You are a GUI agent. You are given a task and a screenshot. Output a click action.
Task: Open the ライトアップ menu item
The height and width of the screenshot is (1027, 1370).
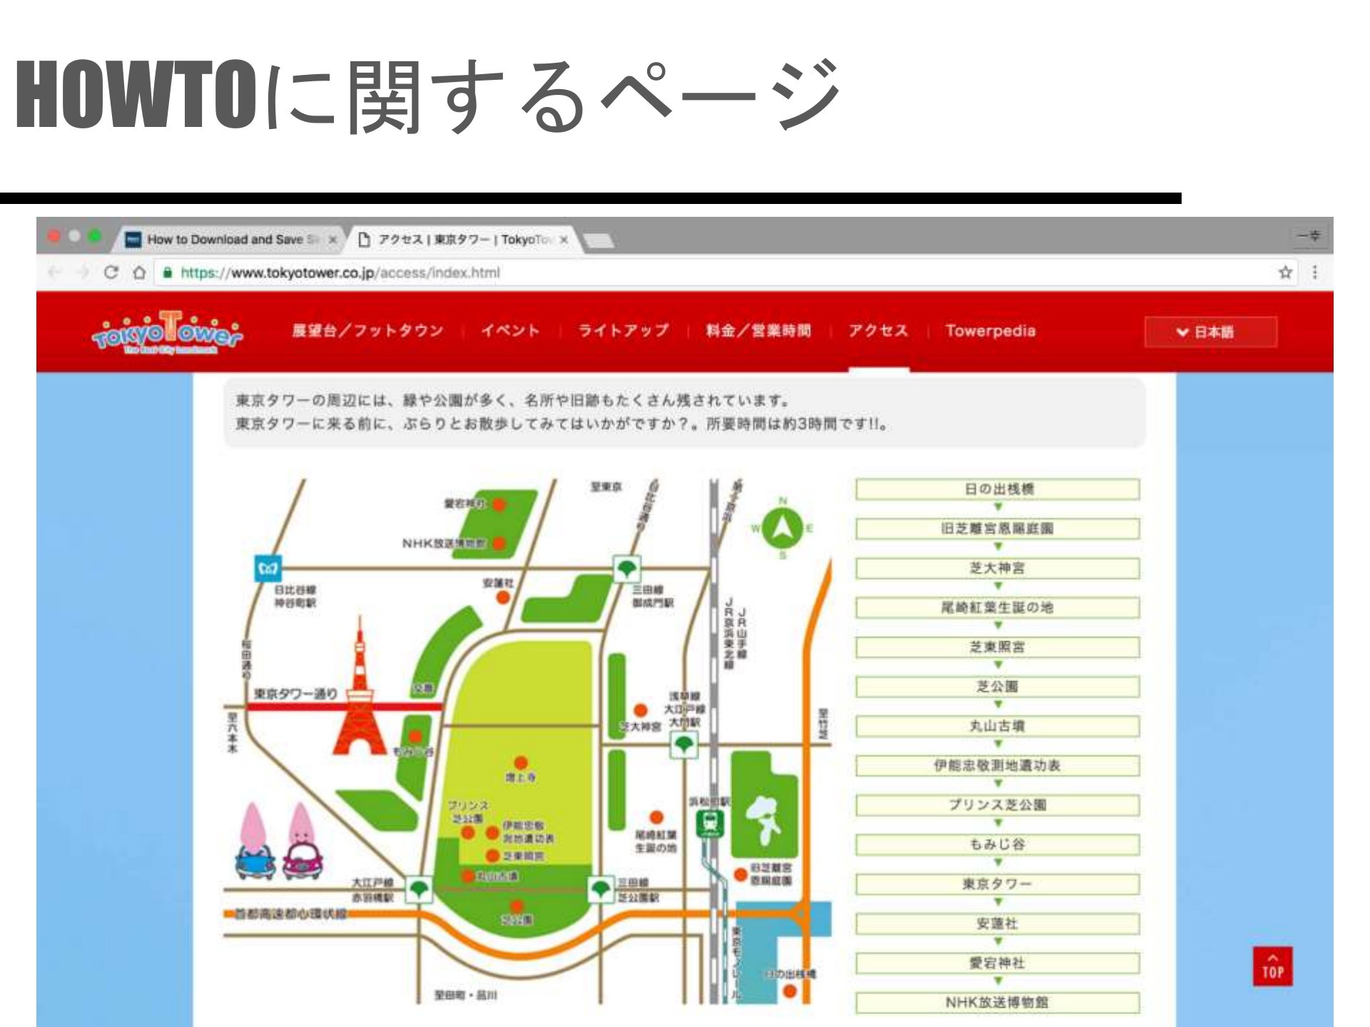click(x=624, y=331)
